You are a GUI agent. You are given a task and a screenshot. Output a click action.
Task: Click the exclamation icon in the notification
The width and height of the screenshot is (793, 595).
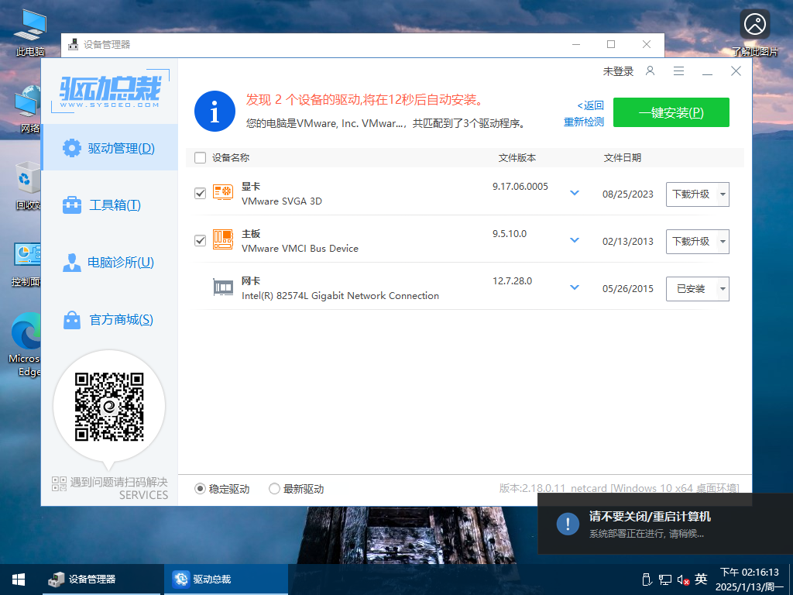click(568, 524)
